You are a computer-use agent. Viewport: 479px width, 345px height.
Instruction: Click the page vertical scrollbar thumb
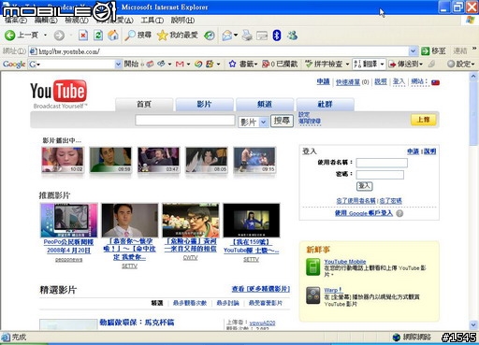click(473, 113)
